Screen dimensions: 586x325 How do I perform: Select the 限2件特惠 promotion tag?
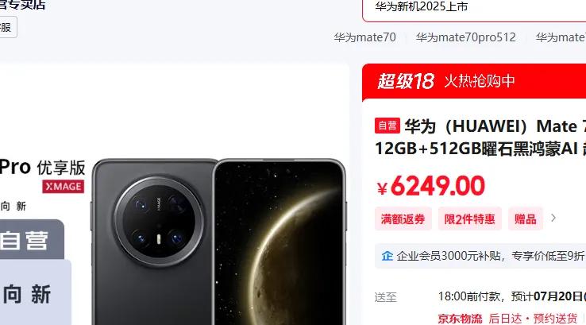(x=469, y=219)
